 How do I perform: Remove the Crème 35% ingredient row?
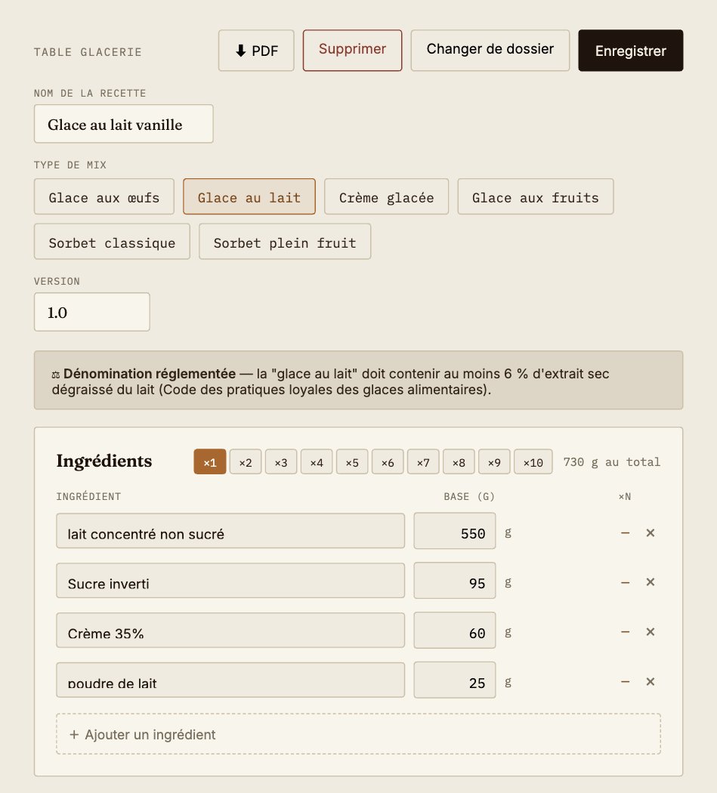651,631
